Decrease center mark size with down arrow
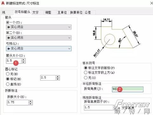The image size is (153, 115). point(58,79)
